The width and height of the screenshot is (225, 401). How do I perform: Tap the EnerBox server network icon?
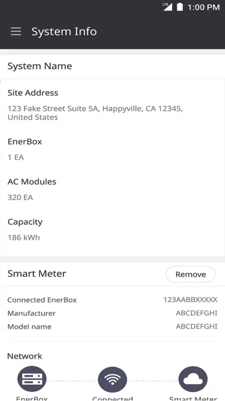[32, 380]
